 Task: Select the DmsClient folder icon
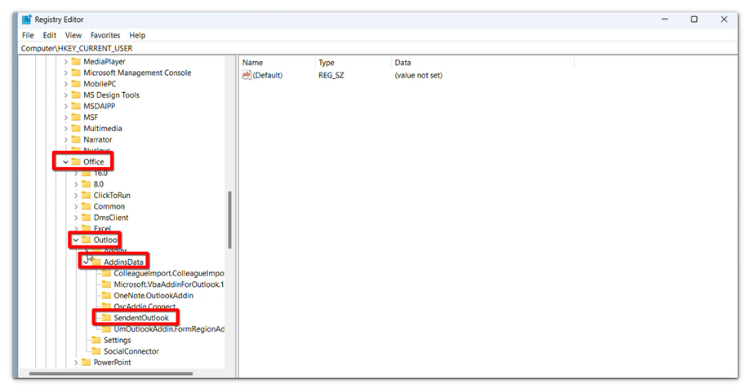87,217
